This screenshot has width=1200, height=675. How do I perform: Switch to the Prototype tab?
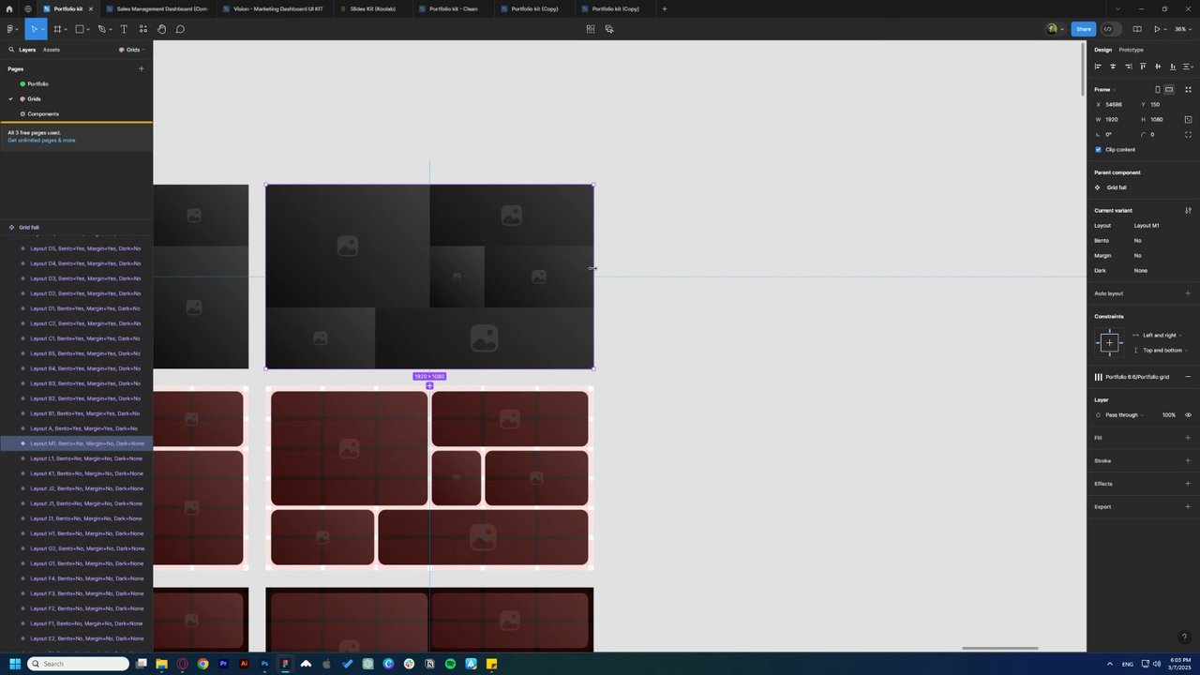coord(1131,50)
